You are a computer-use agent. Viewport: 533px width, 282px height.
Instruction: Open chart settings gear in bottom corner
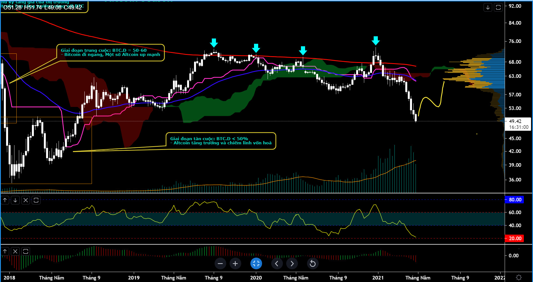pyautogui.click(x=519, y=277)
